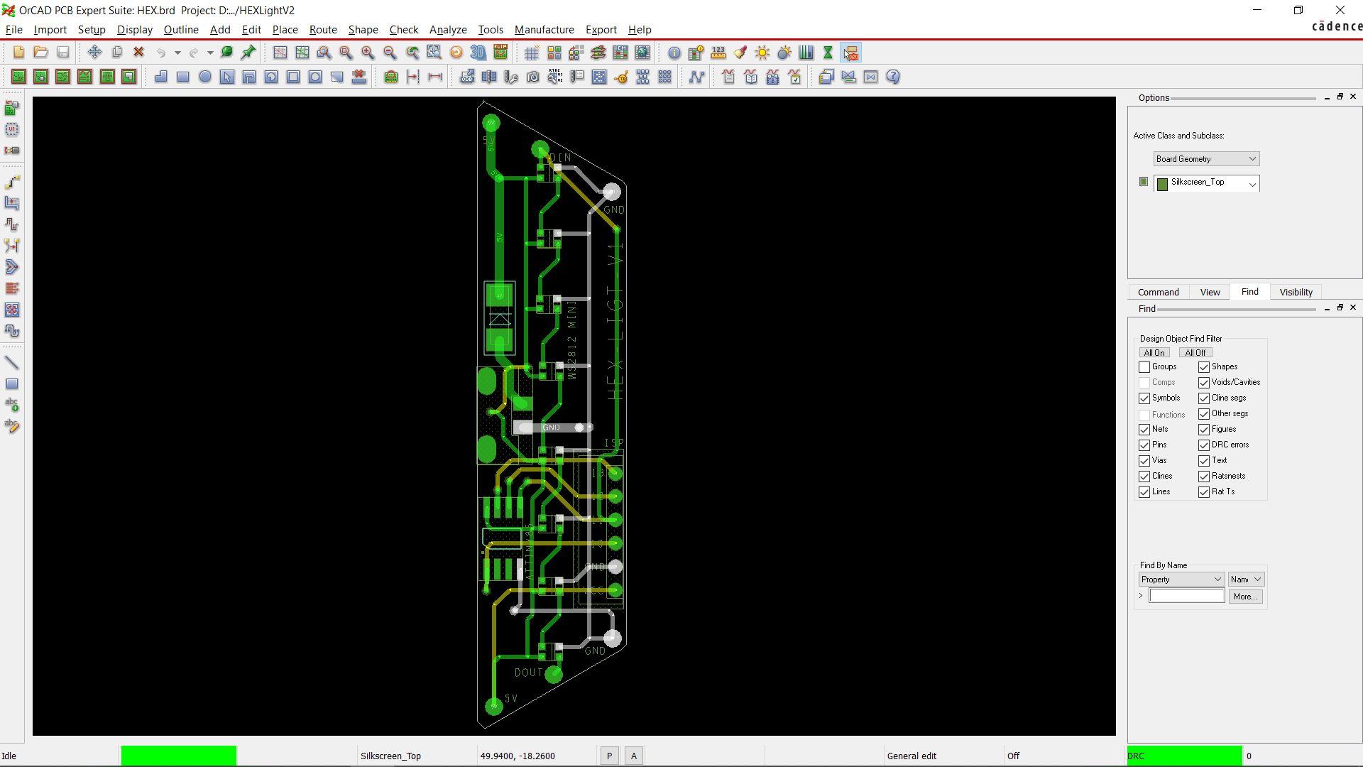Click the Flip design icon
Screen dimensions: 1363x767
(500, 53)
